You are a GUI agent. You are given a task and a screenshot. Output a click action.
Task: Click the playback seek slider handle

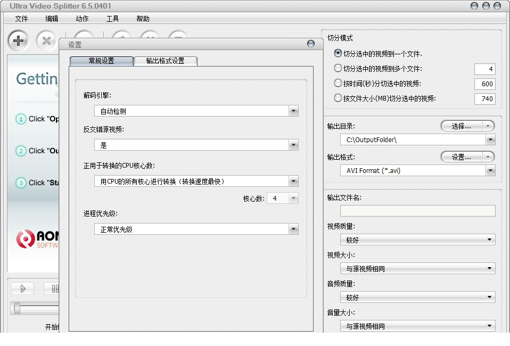point(17,308)
